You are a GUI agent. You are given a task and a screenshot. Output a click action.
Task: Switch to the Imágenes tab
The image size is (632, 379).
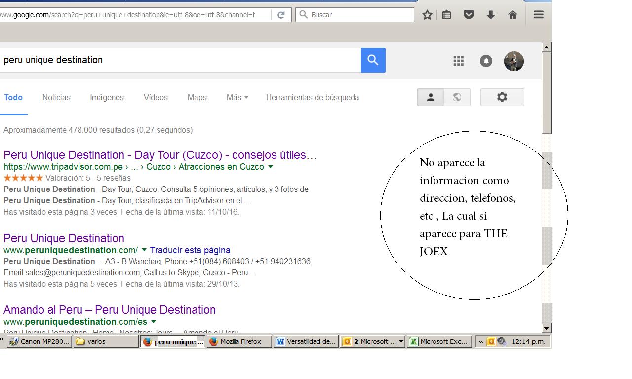point(107,98)
